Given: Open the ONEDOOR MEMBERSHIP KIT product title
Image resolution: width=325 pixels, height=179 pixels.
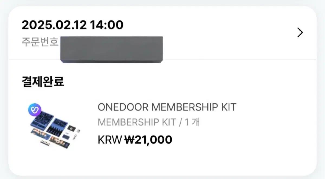Looking at the screenshot, I should coord(167,107).
